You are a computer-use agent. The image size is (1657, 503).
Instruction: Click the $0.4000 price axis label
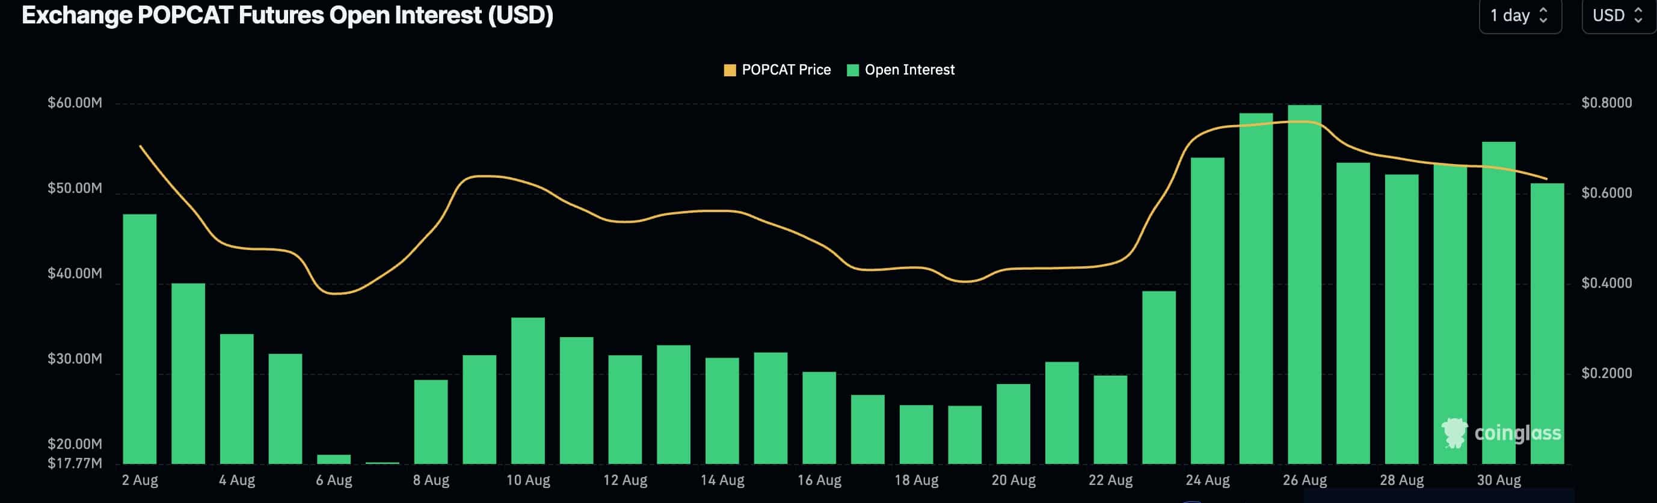[x=1607, y=283]
